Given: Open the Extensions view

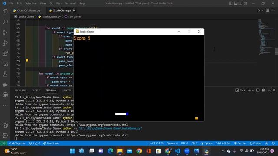Looking at the screenshot, I should [x=5, y=53].
